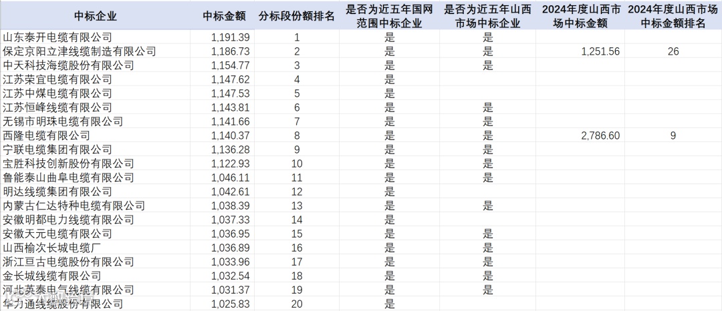Select amount cell 1,143.81
This screenshot has width=722, height=311.
tap(223, 107)
